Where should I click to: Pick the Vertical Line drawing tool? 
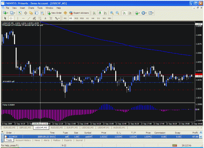point(18,18)
